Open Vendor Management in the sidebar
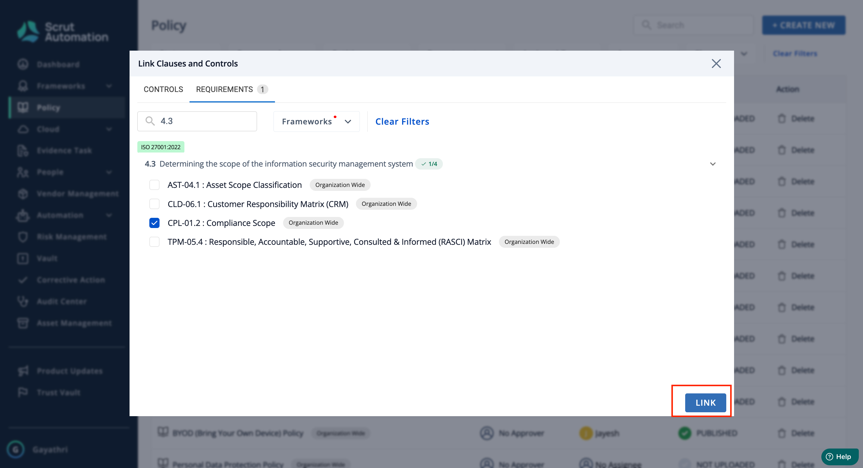This screenshot has height=468, width=863. [x=78, y=194]
